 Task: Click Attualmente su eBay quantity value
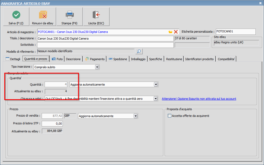pyautogui.click(x=56, y=91)
